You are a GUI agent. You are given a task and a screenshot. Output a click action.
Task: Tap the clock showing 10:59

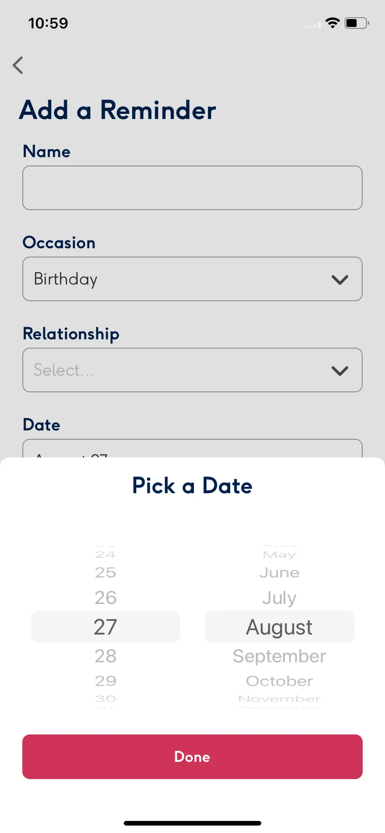48,23
